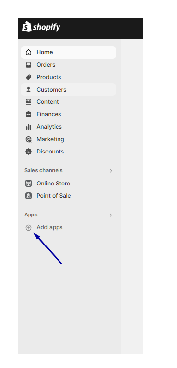Click the Analytics bar chart icon

[29, 127]
